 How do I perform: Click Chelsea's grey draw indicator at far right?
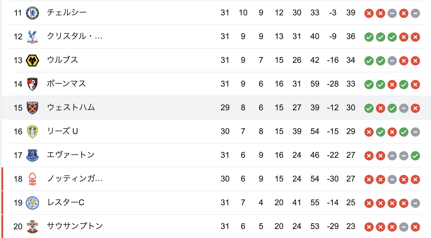[x=415, y=13]
